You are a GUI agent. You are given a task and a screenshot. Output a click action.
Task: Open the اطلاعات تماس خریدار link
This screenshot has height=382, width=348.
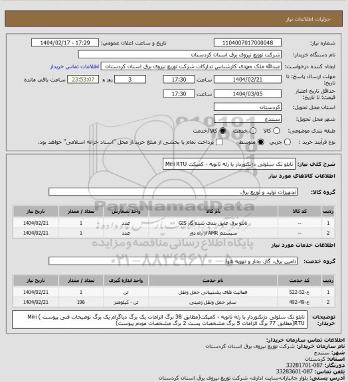point(74,66)
